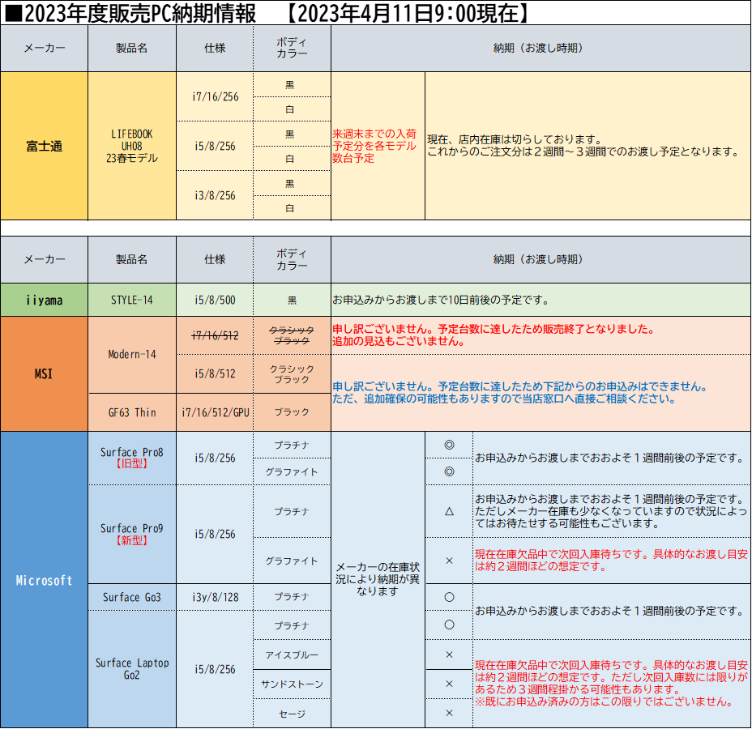Viewport: 752px width, 729px height.
Task: Select the i3/8/256 spec cell
Action: 215,195
